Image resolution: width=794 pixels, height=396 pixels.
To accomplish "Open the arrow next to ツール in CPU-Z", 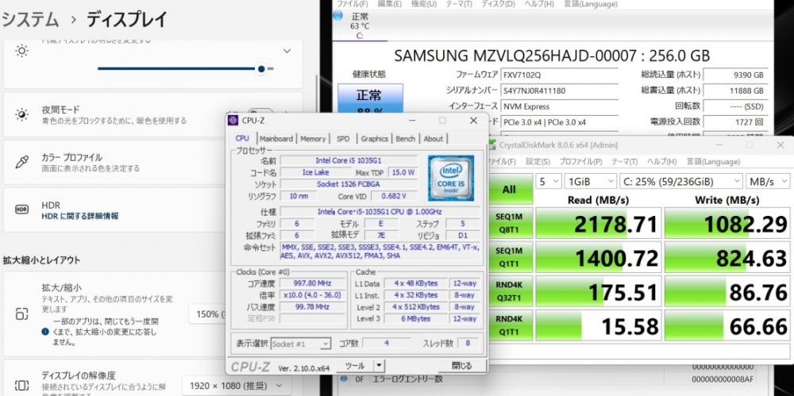I will pyautogui.click(x=380, y=366).
